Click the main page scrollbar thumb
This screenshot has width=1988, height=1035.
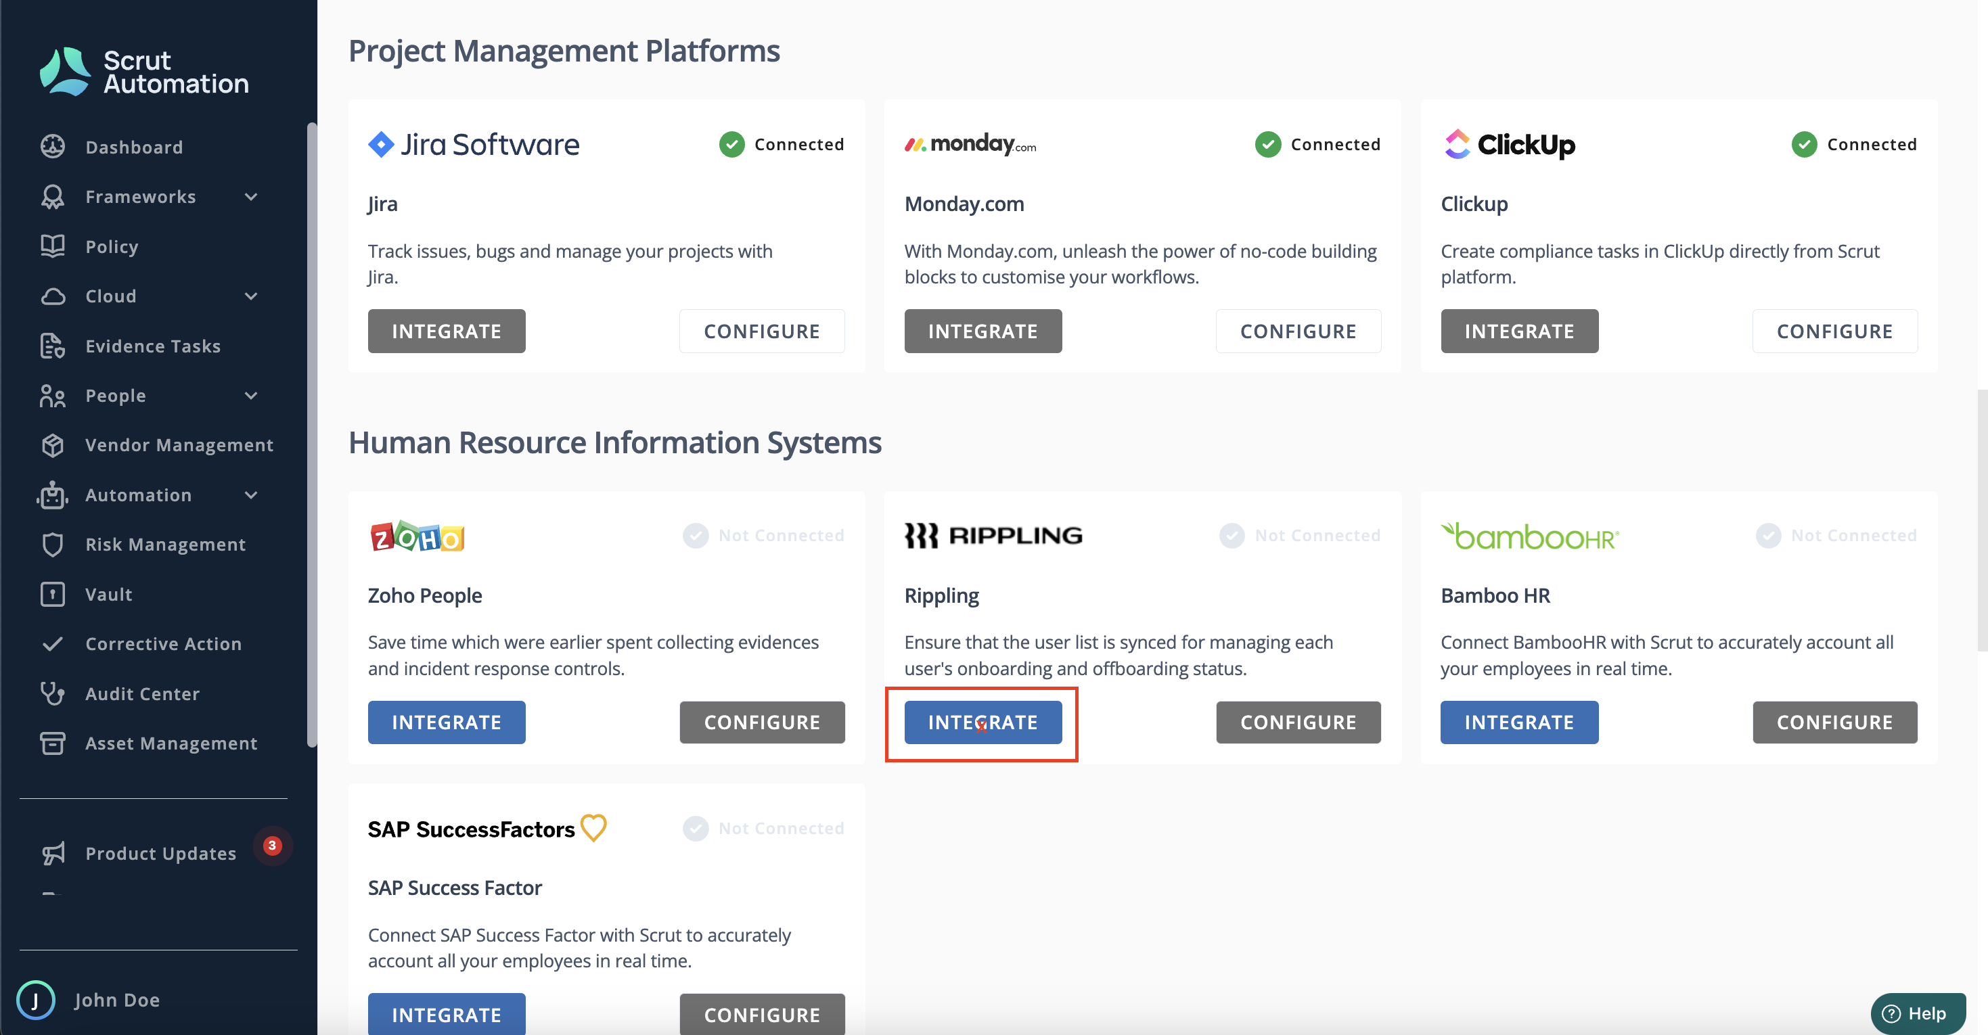tap(1982, 521)
